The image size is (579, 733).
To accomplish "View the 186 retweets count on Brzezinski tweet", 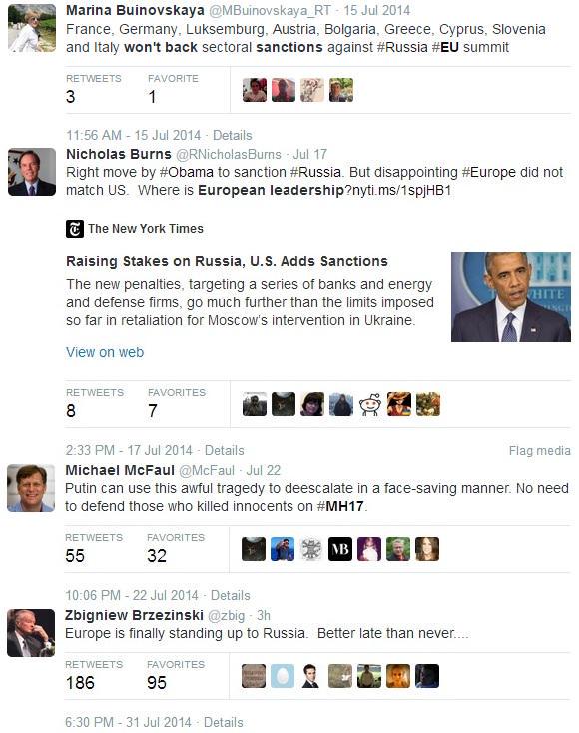I will pos(80,683).
